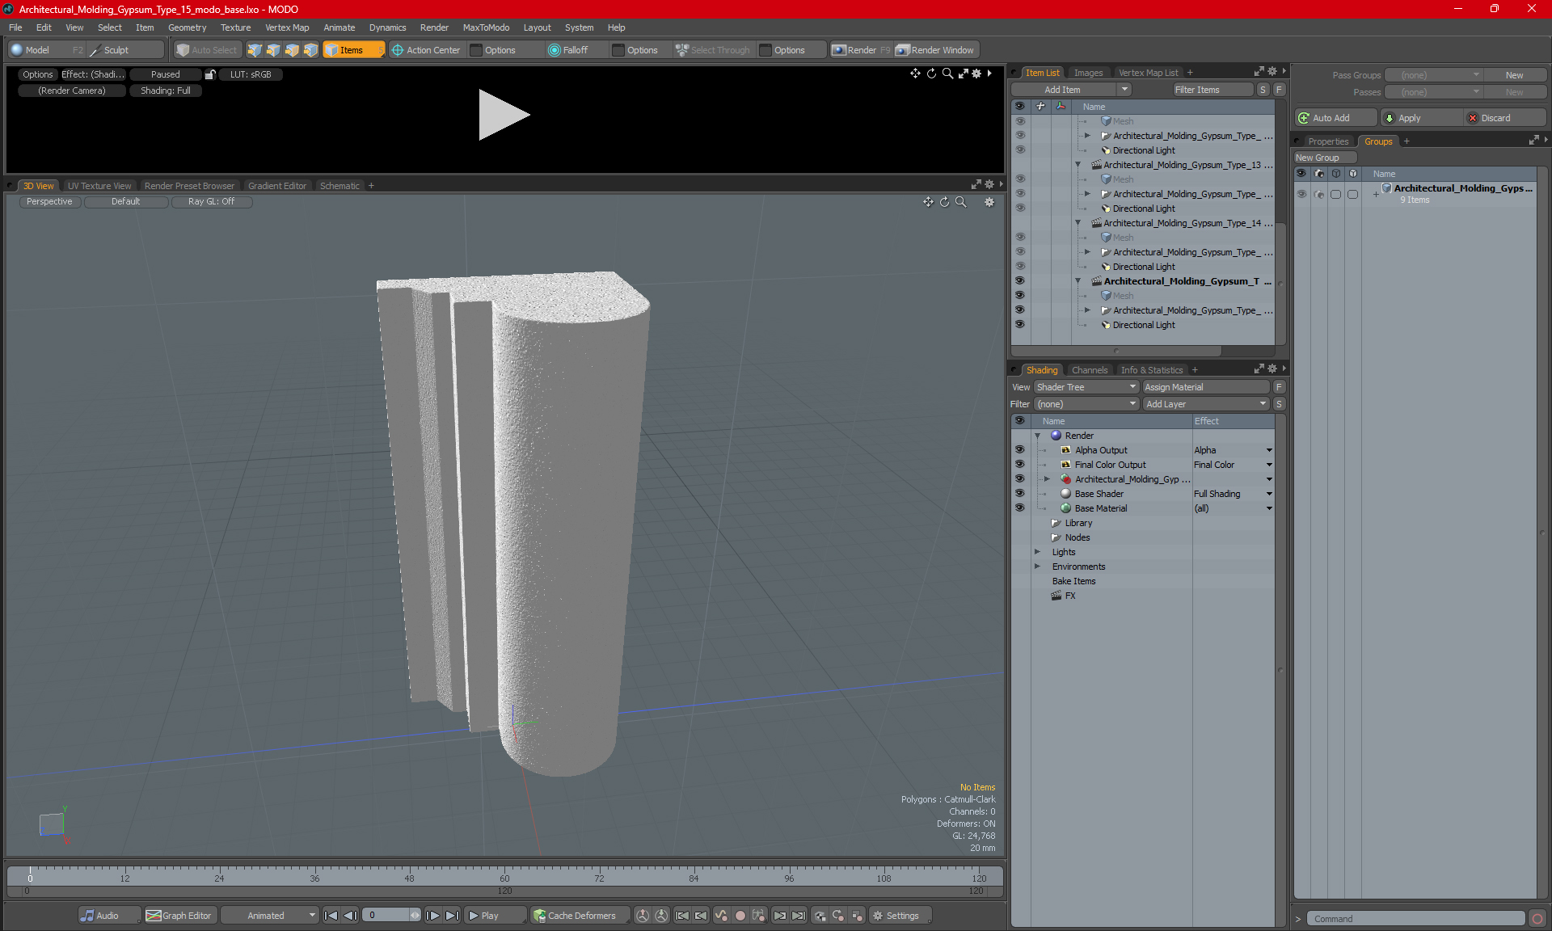Collapse the Architectural_Molding_Gypsum_Type_14 scene
Image resolution: width=1552 pixels, height=931 pixels.
tap(1078, 223)
